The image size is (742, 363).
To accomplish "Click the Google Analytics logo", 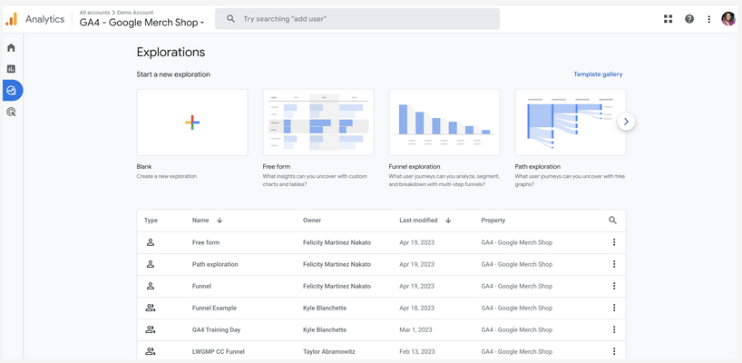I will [x=12, y=19].
